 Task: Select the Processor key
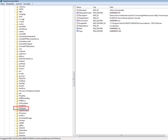(x=23, y=113)
